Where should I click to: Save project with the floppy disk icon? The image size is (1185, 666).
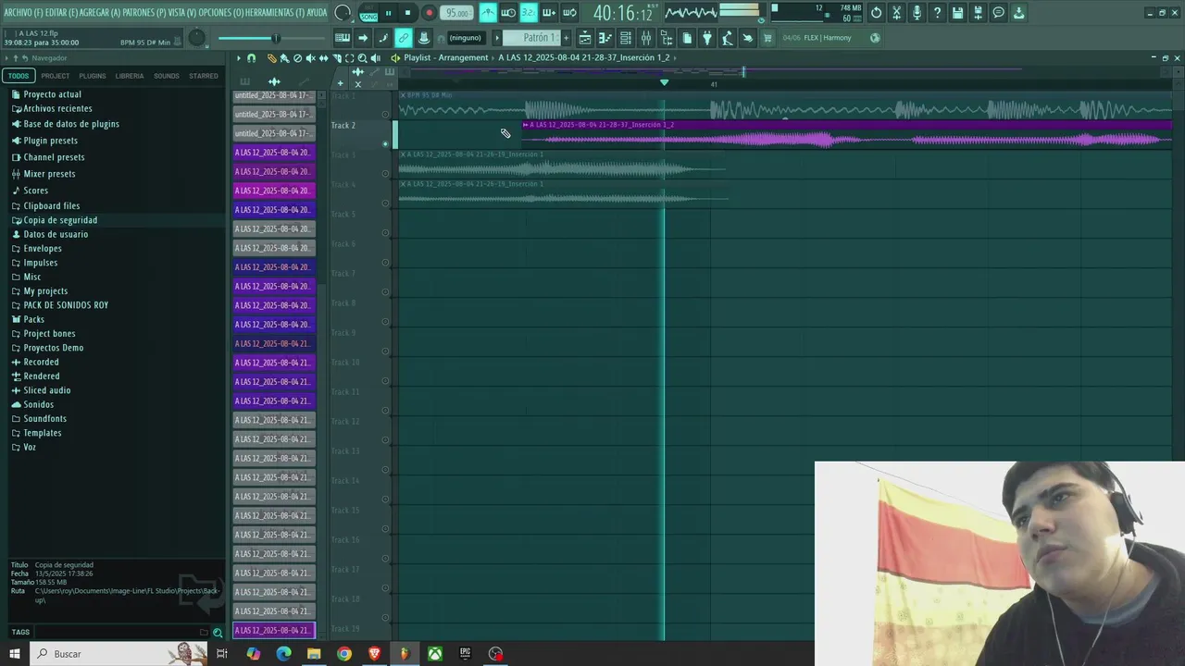click(957, 13)
